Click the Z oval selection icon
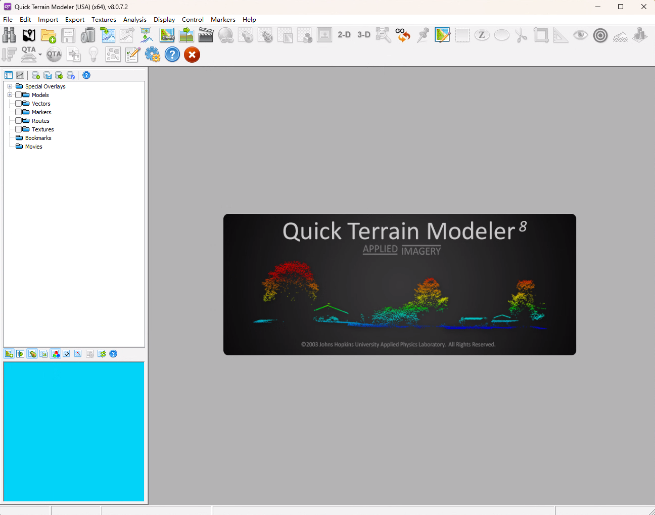Image resolution: width=655 pixels, height=515 pixels. tap(482, 35)
